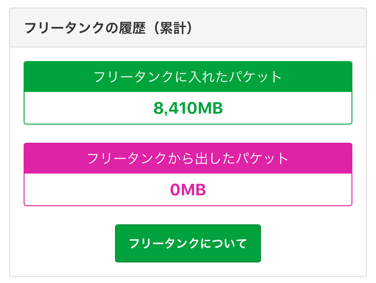Select the 8,410MB deposited packet value
This screenshot has height=283, width=376.
point(188,108)
